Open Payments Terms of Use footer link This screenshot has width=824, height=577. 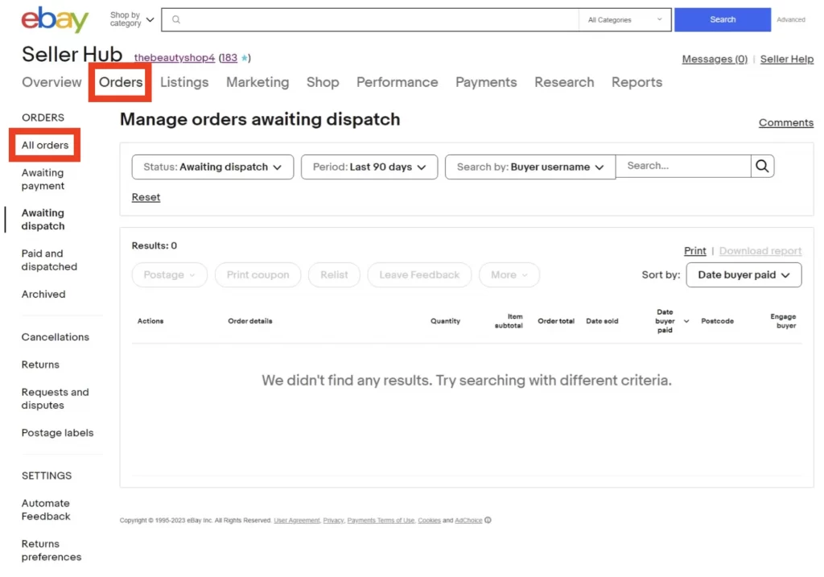click(x=381, y=520)
